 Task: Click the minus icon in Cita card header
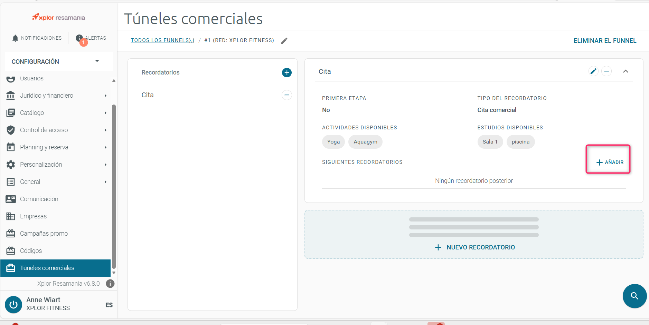coord(606,71)
